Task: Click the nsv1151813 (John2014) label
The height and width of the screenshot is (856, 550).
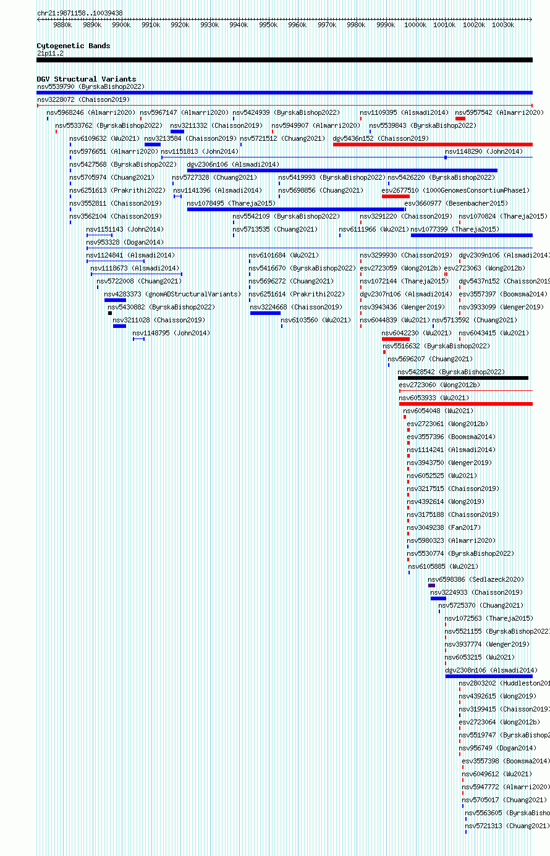Action: coord(200,151)
